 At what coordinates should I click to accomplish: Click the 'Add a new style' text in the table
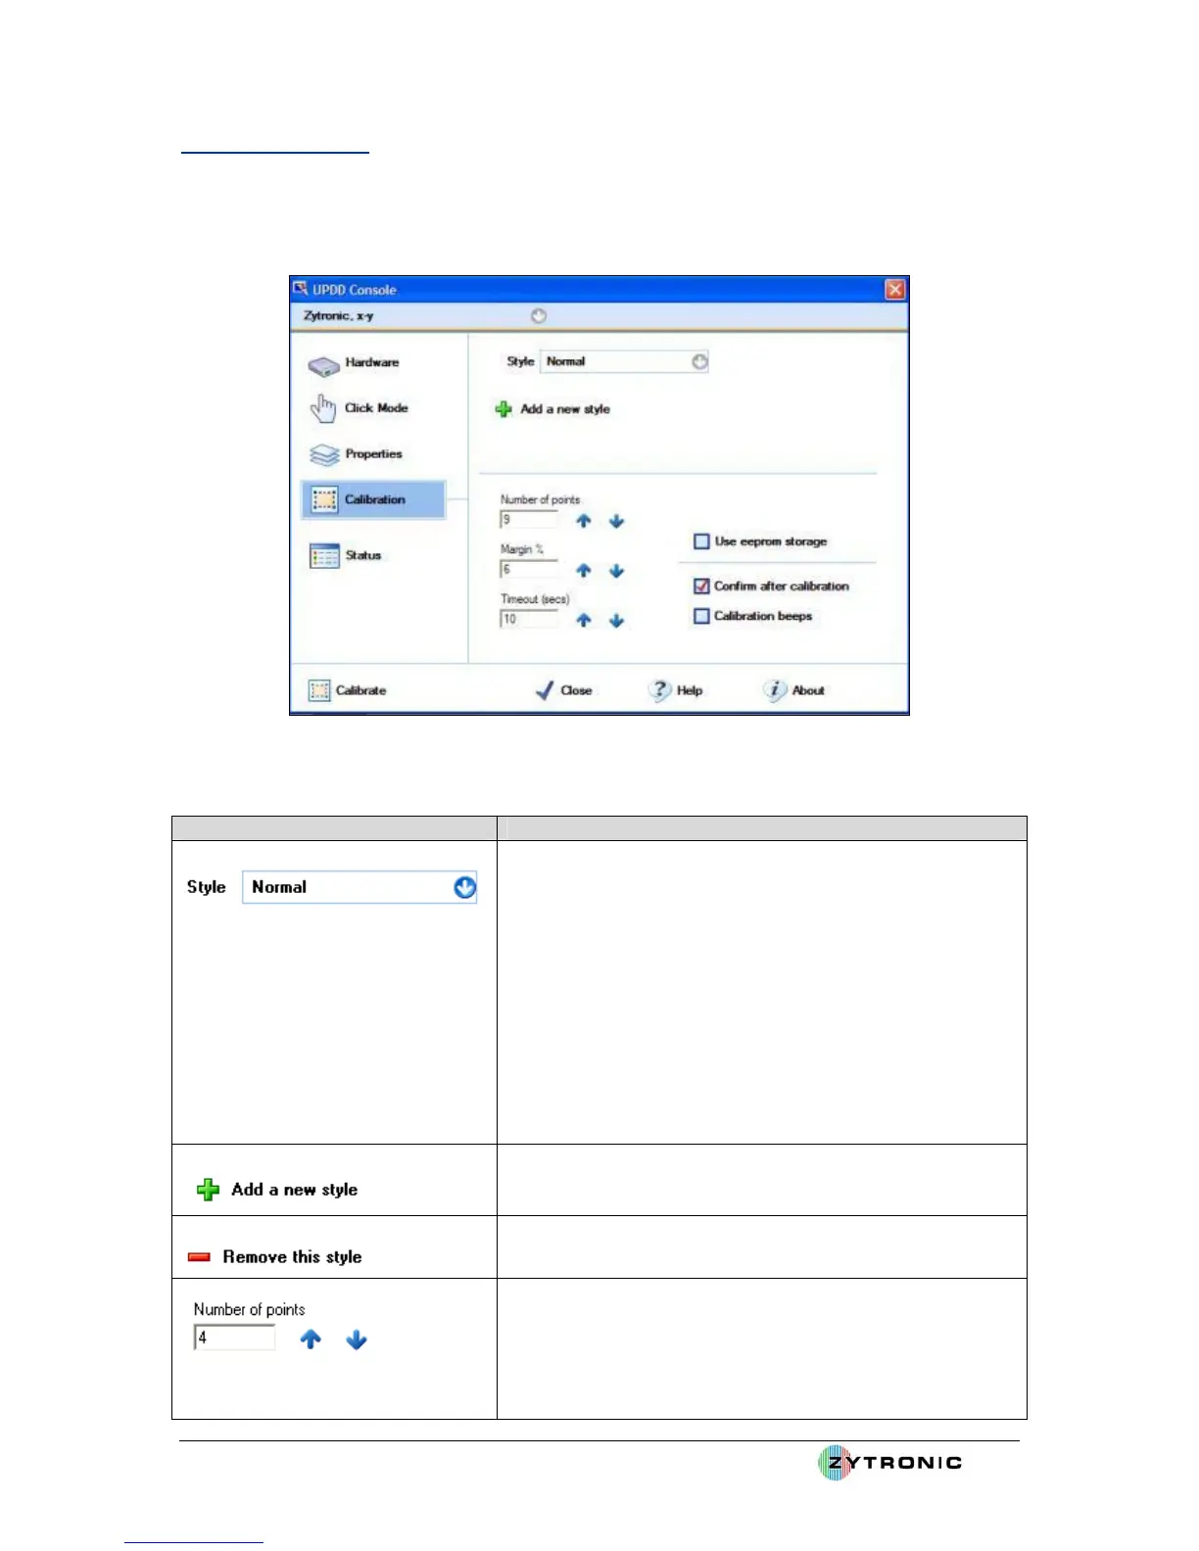pos(294,1190)
